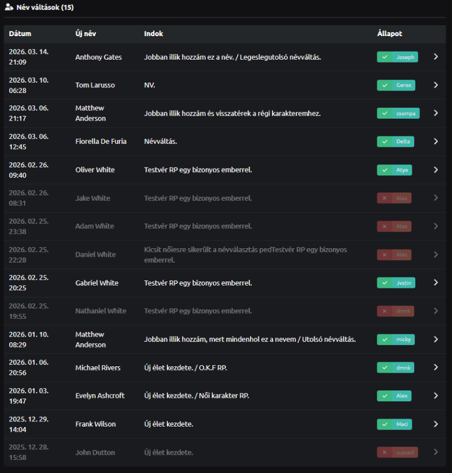Click the Delta approved status badge
This screenshot has height=473, width=452.
[x=395, y=142]
